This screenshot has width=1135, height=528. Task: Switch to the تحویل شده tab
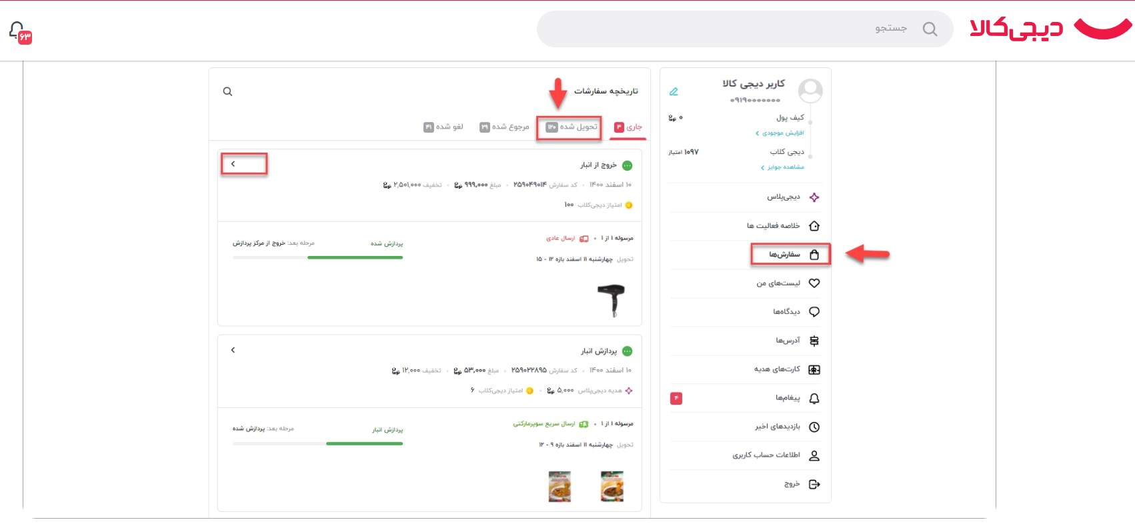(572, 127)
